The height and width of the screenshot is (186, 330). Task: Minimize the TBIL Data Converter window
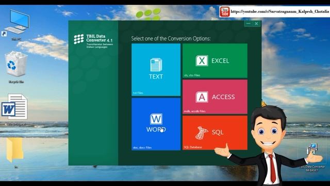249,24
